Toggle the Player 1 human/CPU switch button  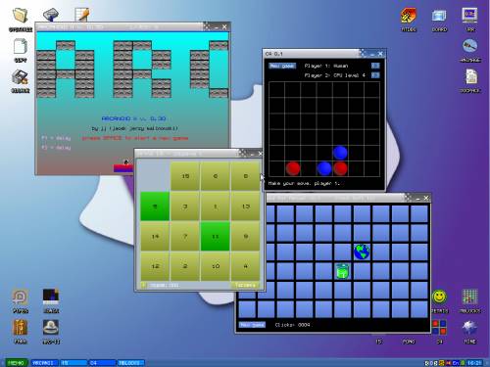coord(375,66)
